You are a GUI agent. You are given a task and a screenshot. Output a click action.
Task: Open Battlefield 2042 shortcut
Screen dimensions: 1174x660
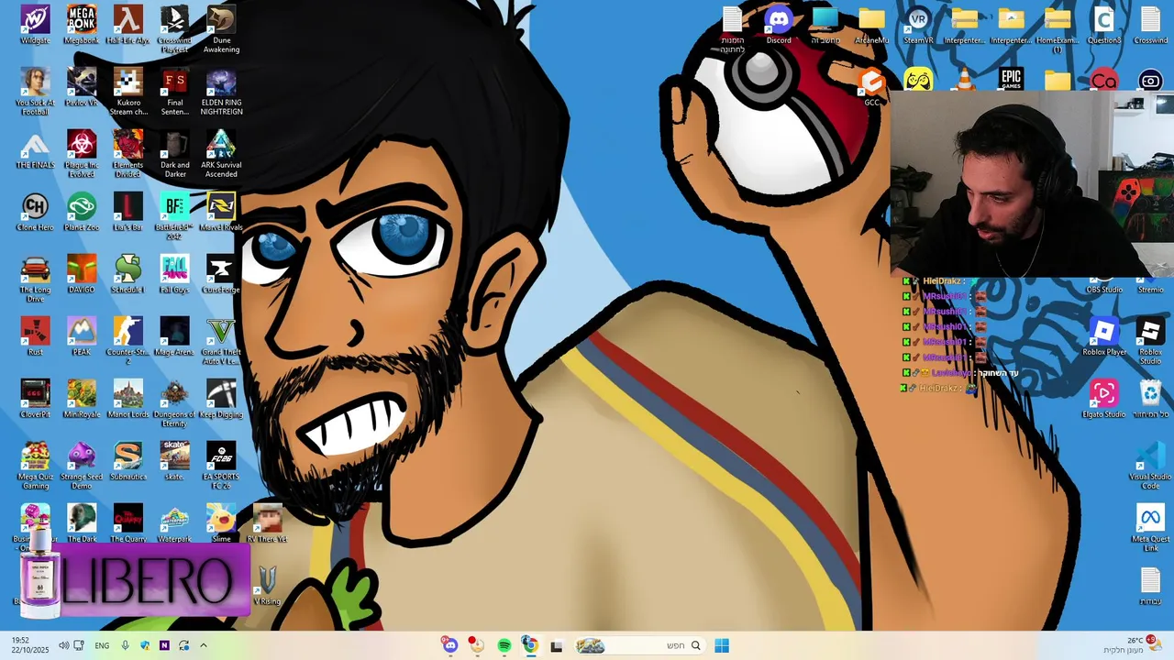[x=174, y=216]
